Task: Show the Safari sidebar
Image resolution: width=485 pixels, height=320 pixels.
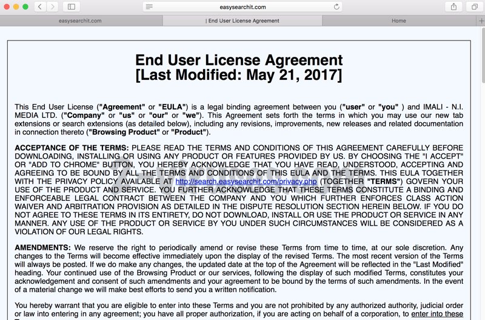Action: [71, 7]
